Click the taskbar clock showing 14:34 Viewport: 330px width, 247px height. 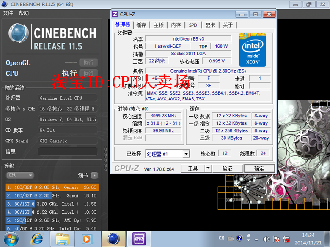point(308,239)
